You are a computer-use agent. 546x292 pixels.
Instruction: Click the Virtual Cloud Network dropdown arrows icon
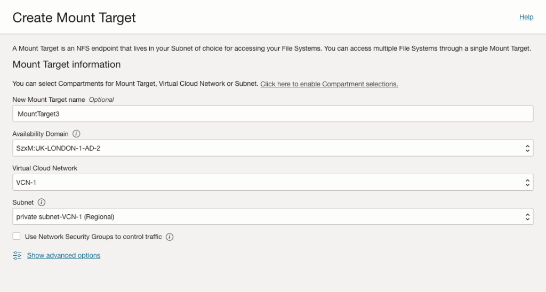tap(527, 182)
